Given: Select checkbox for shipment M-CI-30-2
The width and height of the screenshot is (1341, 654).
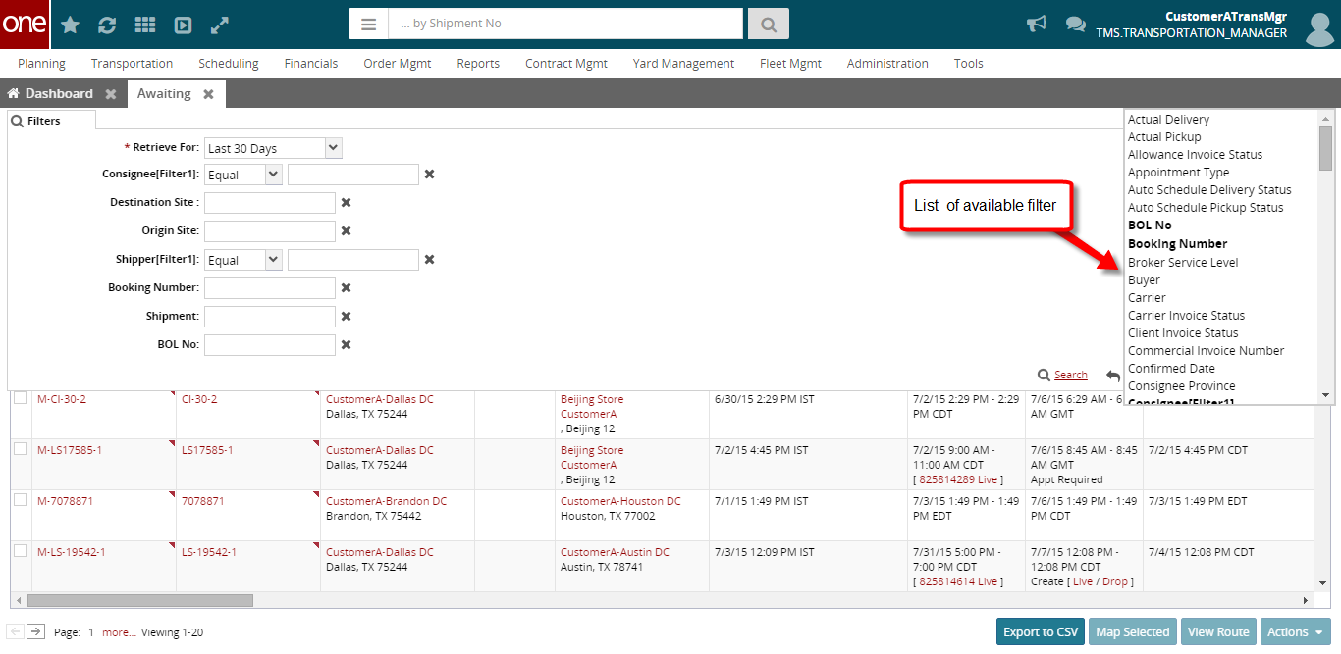Looking at the screenshot, I should click(x=20, y=398).
